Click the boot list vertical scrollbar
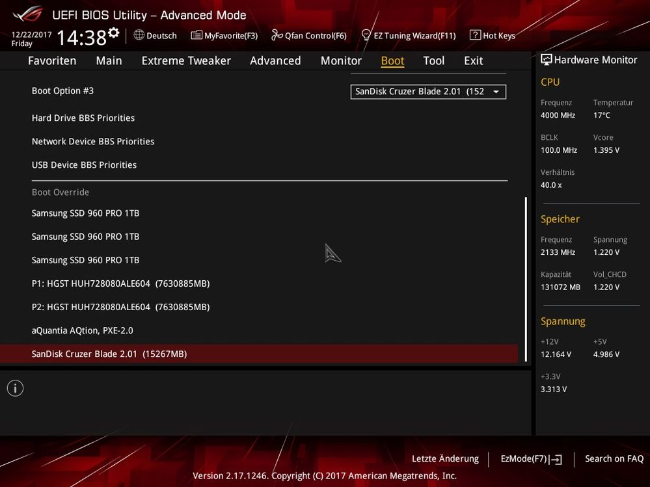Image resolution: width=650 pixels, height=487 pixels. pyautogui.click(x=526, y=279)
